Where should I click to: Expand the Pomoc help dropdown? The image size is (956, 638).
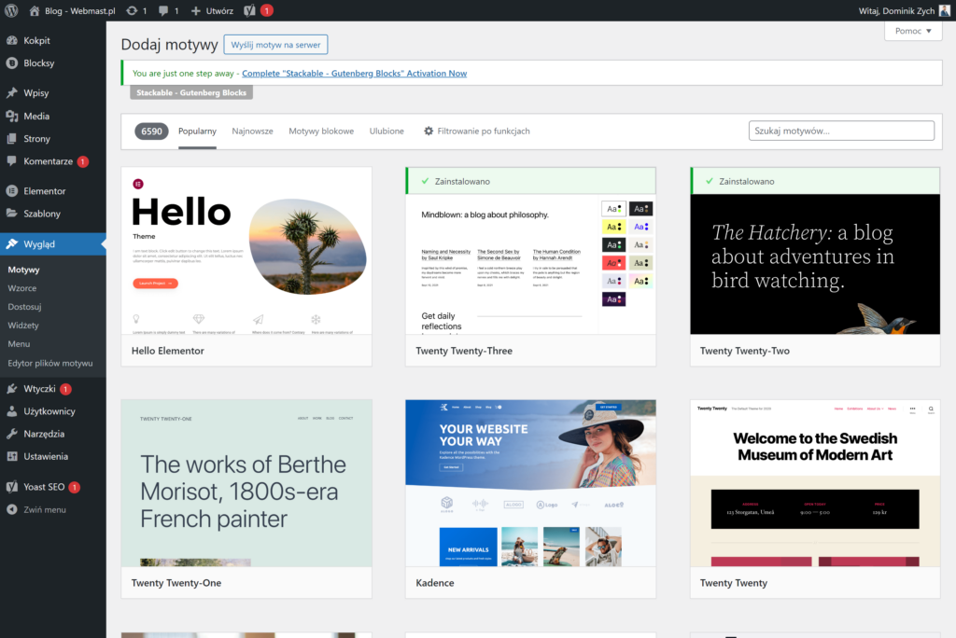[x=913, y=31]
